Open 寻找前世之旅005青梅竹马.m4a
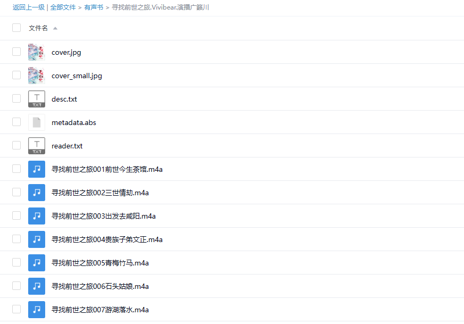Screen dimensions: 464x324 99,262
